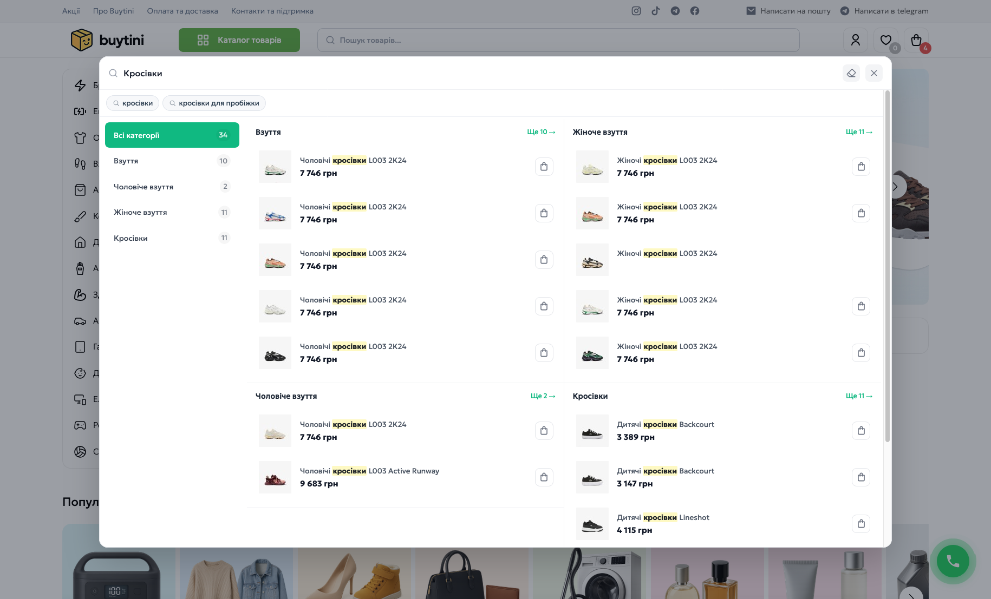
Task: Select Всі категорії filter
Action: coord(172,135)
